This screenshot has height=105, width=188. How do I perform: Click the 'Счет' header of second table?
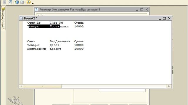pos(31,41)
